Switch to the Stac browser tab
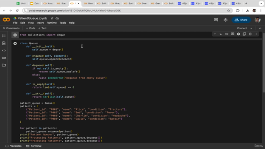Image resolution: width=265 pixels, height=149 pixels. tap(62, 3)
